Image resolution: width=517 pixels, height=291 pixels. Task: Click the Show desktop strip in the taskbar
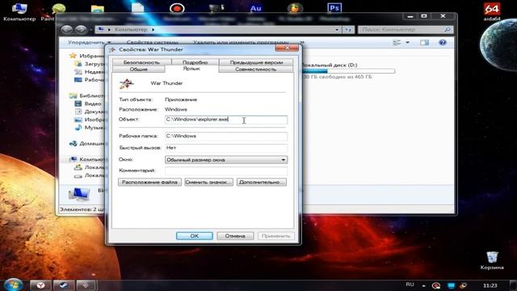click(513, 285)
